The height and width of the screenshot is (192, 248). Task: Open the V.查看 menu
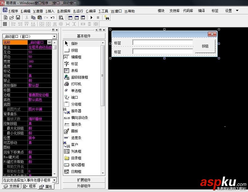tap(38, 11)
